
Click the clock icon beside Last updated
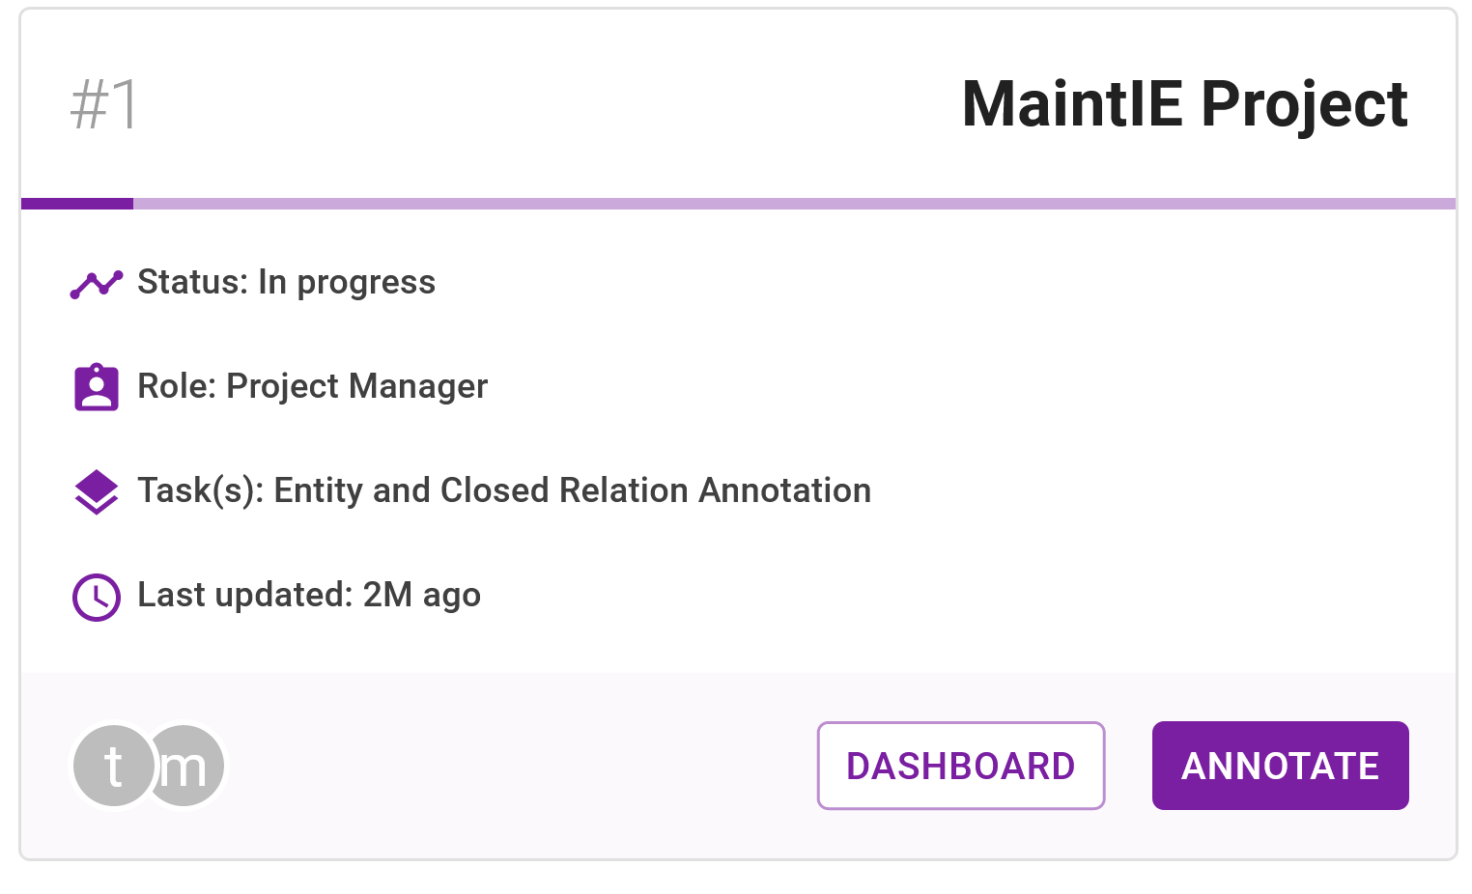(x=97, y=597)
